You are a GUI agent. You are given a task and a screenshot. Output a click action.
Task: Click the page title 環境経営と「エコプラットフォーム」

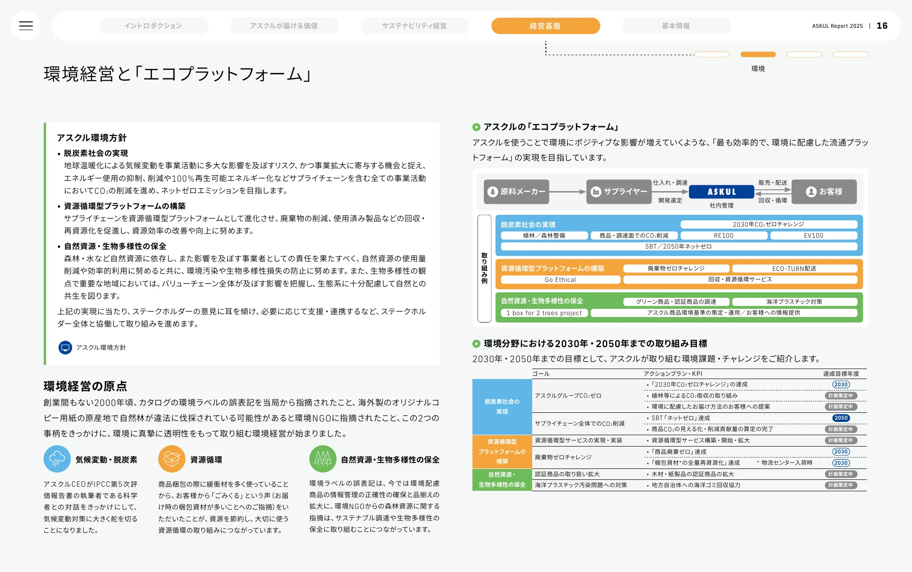point(178,74)
